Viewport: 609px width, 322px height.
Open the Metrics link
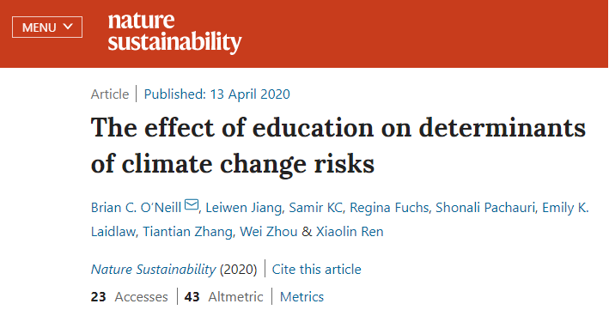301,297
